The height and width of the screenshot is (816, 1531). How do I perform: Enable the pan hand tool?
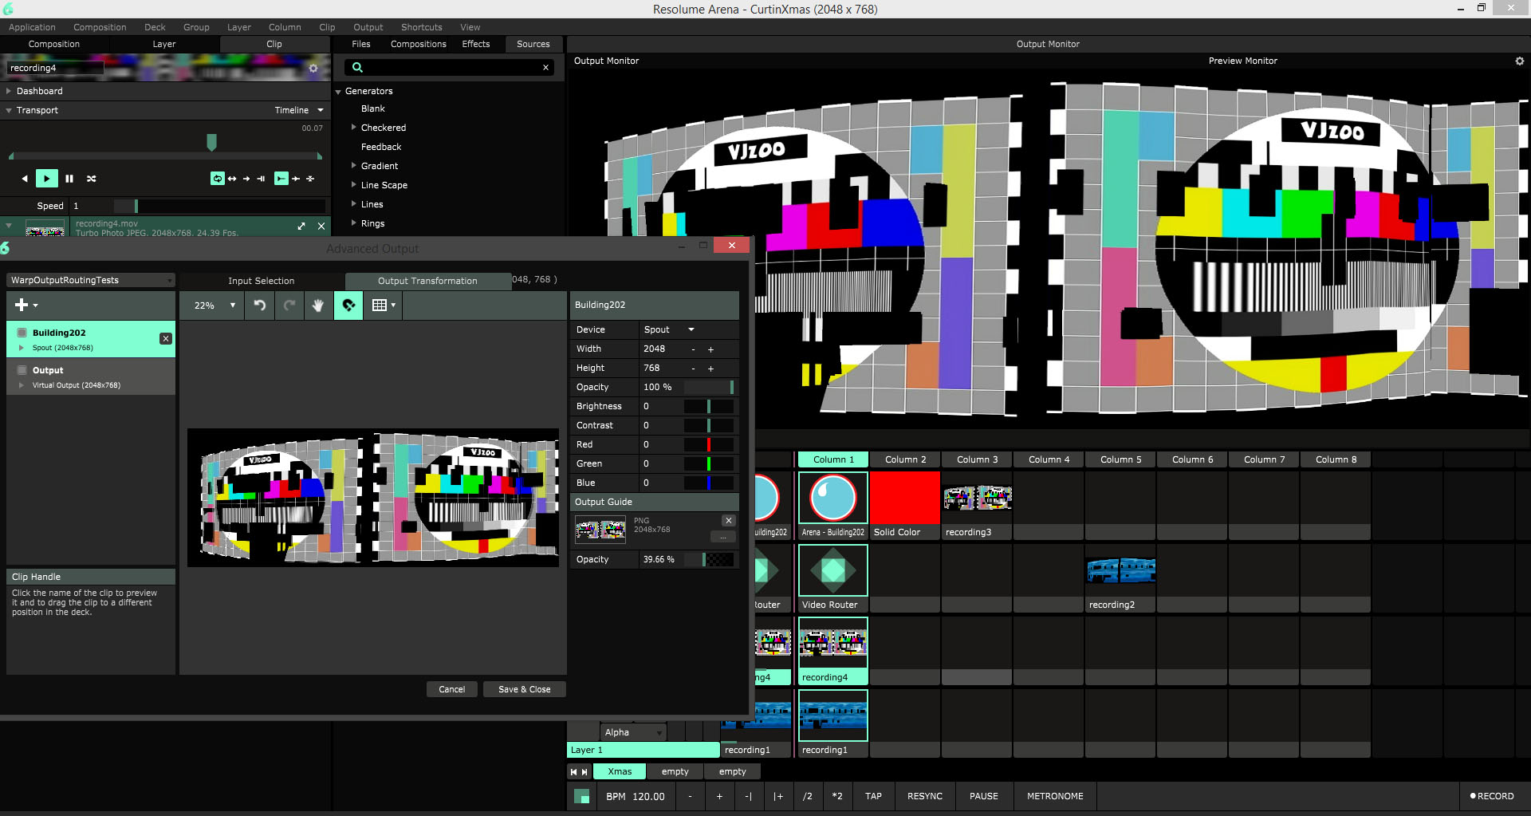(318, 306)
